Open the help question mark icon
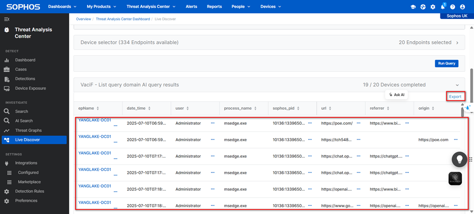 (453, 7)
